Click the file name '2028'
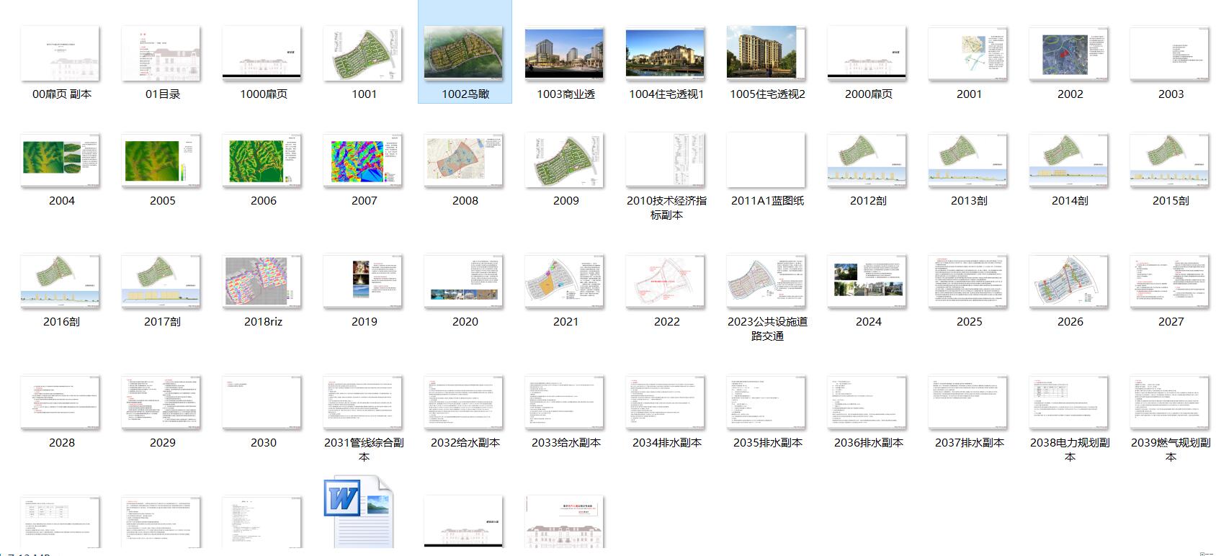The width and height of the screenshot is (1216, 556). coord(61,442)
